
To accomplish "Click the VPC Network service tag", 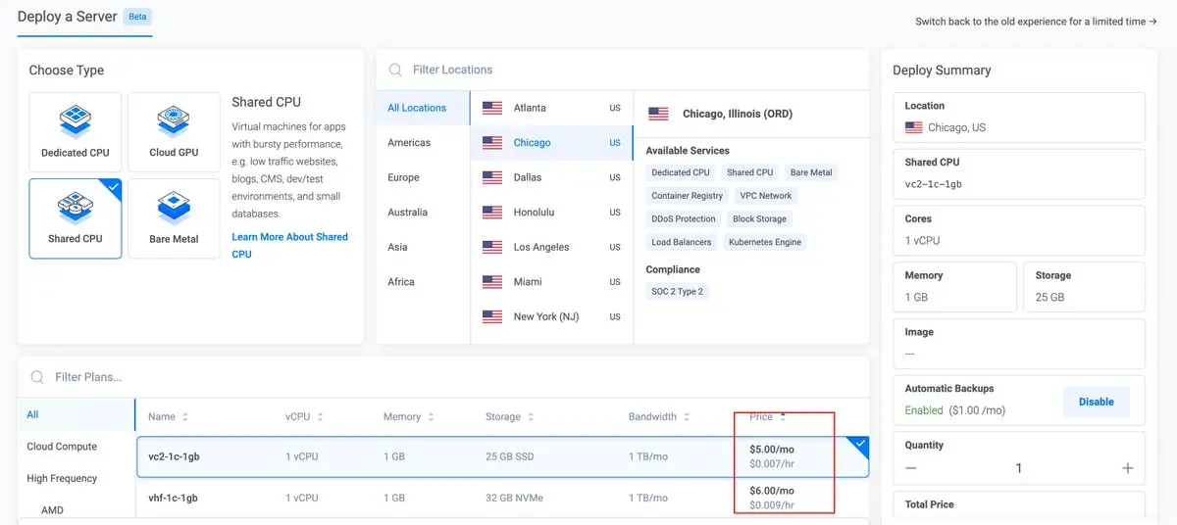I will 766,196.
